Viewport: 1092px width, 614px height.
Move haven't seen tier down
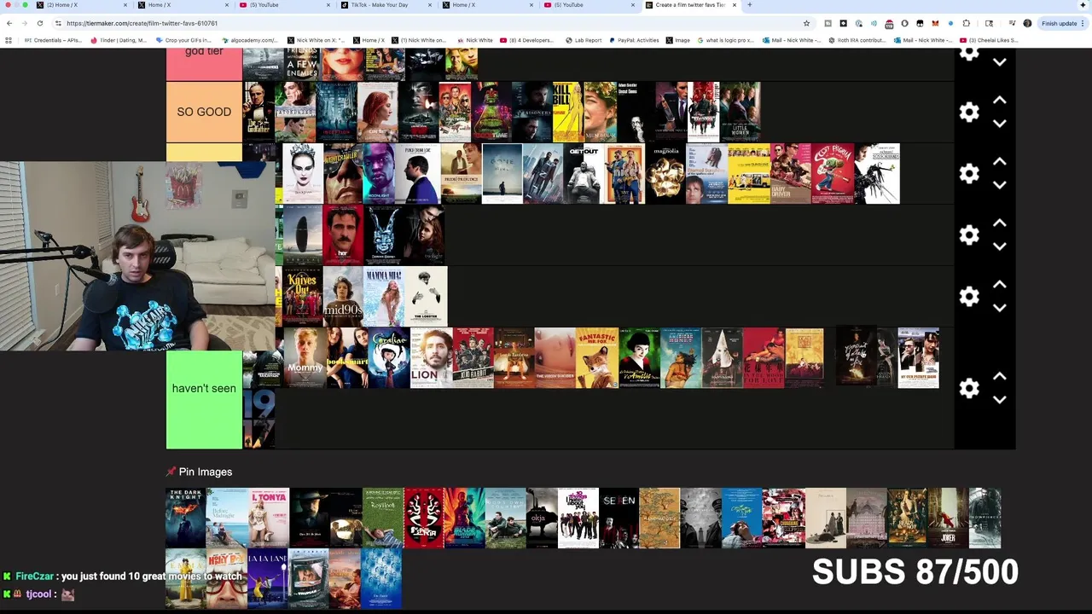(1000, 400)
